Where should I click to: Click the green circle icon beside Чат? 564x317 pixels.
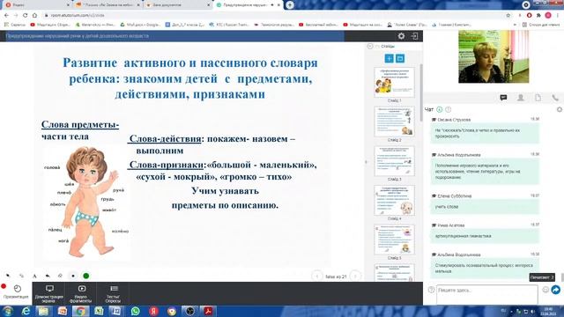(439, 109)
